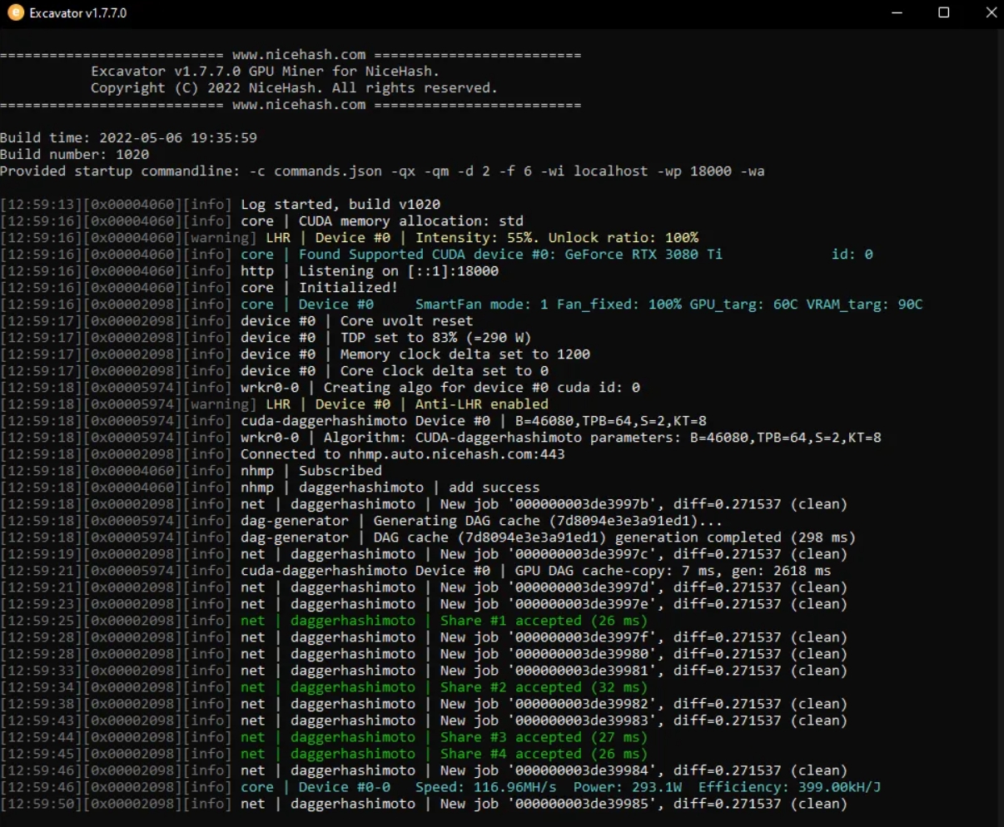Close the Excavator window
The image size is (1004, 827).
pos(991,13)
